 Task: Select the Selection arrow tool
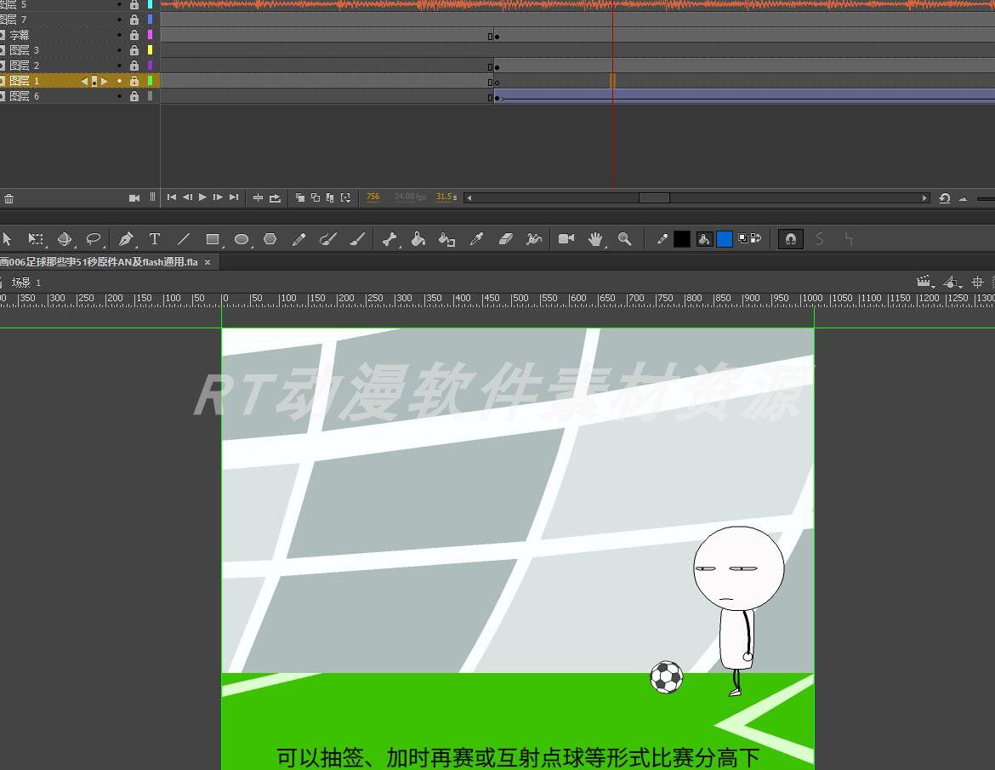point(7,239)
